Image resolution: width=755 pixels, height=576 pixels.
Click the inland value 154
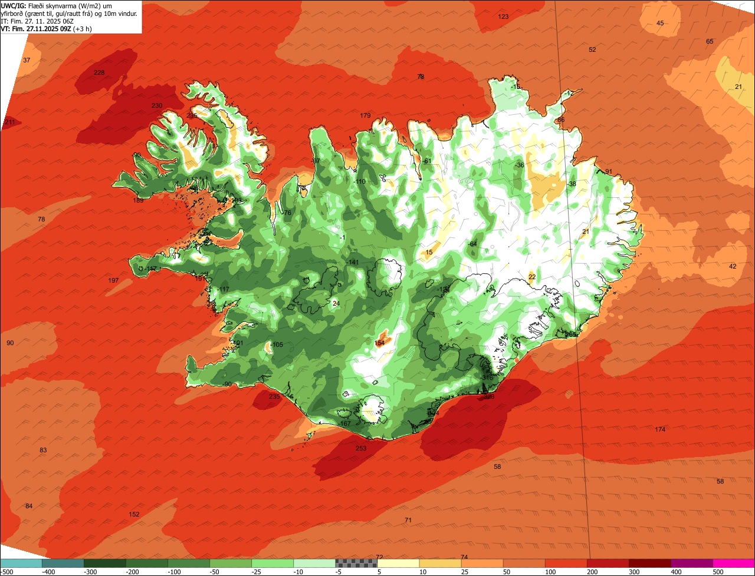click(x=379, y=343)
